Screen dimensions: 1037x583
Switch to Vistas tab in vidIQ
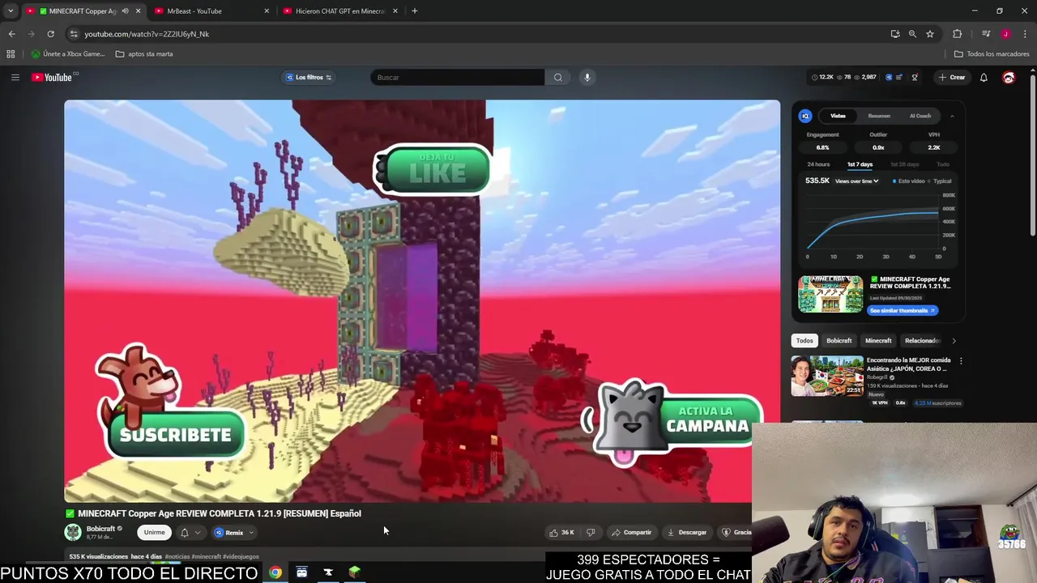point(838,116)
